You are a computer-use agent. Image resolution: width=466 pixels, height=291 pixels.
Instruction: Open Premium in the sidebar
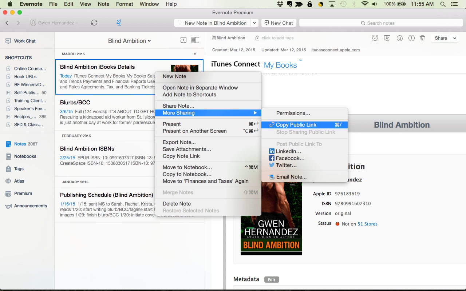pyautogui.click(x=19, y=194)
